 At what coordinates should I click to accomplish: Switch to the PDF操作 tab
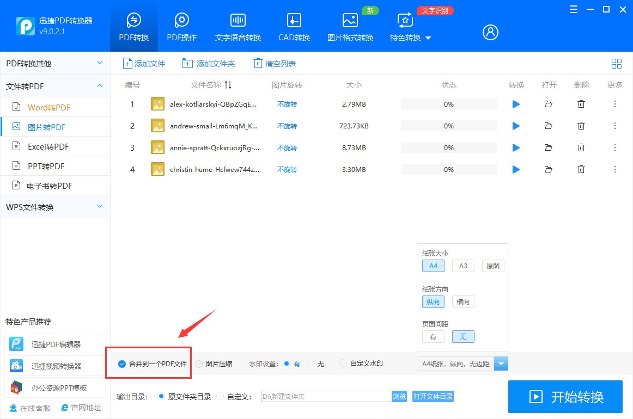[181, 26]
